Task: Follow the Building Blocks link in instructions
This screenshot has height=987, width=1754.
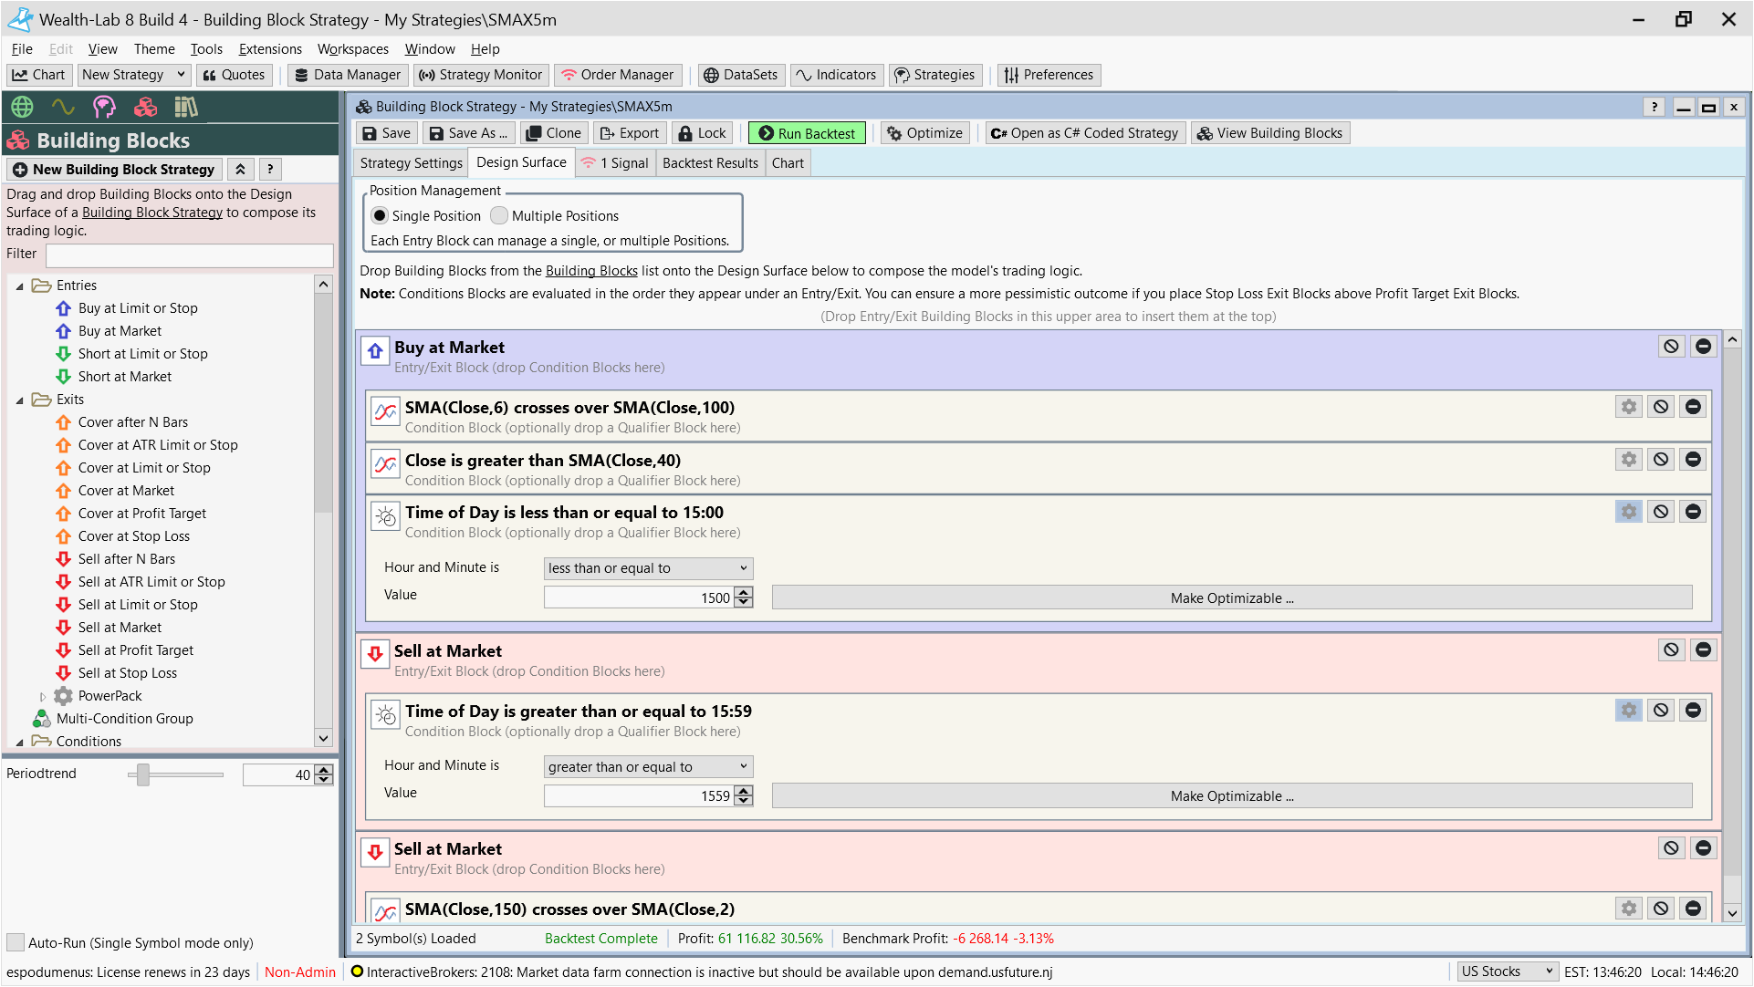Action: [x=591, y=271]
